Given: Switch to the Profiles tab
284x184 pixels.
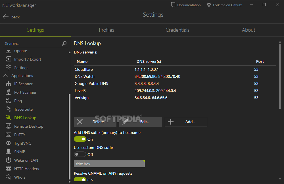Looking at the screenshot, I should [x=106, y=30].
